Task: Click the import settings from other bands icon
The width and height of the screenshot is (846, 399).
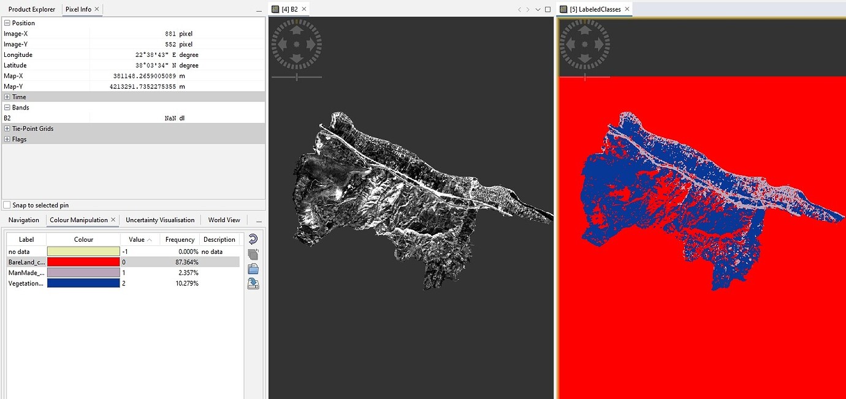Action: (253, 254)
